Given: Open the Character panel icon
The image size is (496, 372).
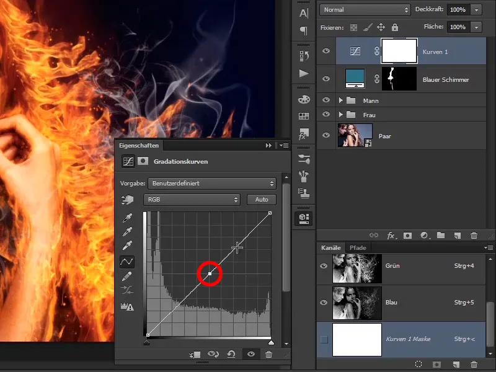Looking at the screenshot, I should coord(304,13).
